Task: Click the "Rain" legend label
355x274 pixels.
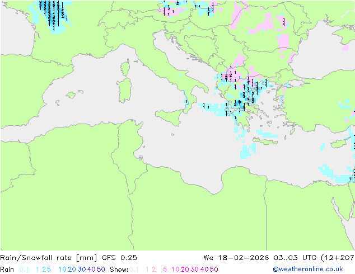Action: [x=7, y=270]
